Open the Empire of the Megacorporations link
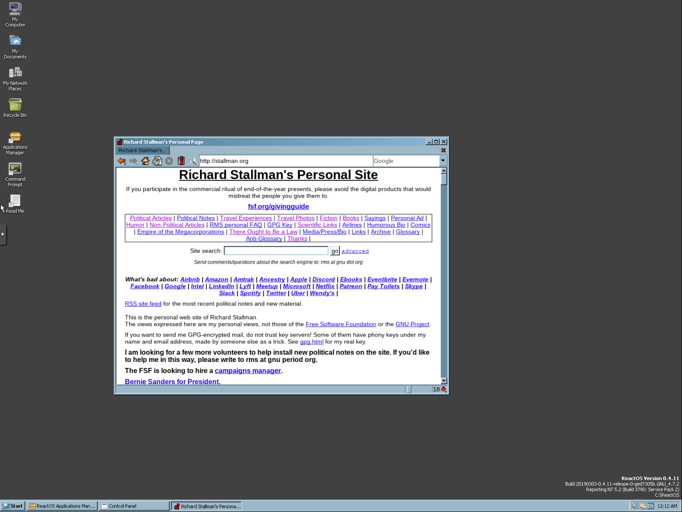682x512 pixels. [181, 232]
